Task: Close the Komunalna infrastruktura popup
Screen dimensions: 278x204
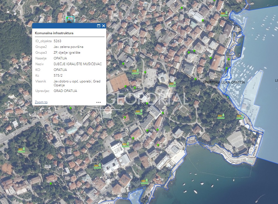Action: pyautogui.click(x=103, y=25)
